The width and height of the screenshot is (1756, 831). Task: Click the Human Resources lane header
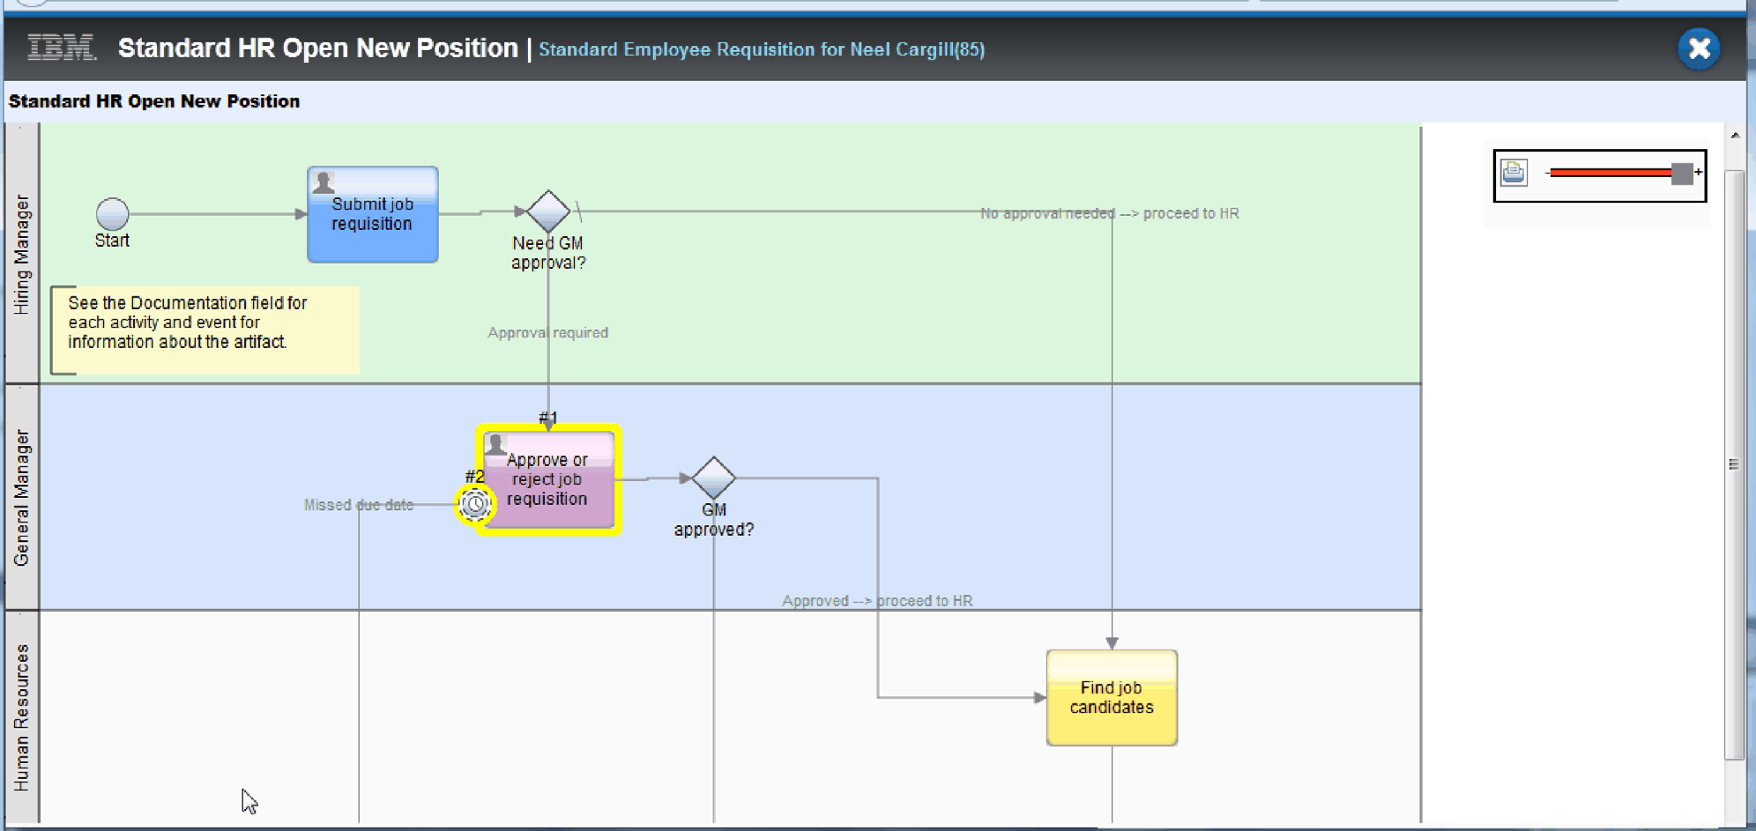[x=22, y=717]
